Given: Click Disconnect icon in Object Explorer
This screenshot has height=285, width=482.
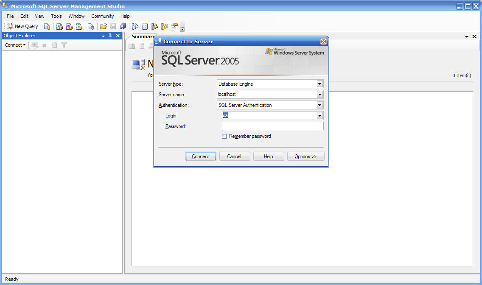Looking at the screenshot, I should (x=35, y=45).
